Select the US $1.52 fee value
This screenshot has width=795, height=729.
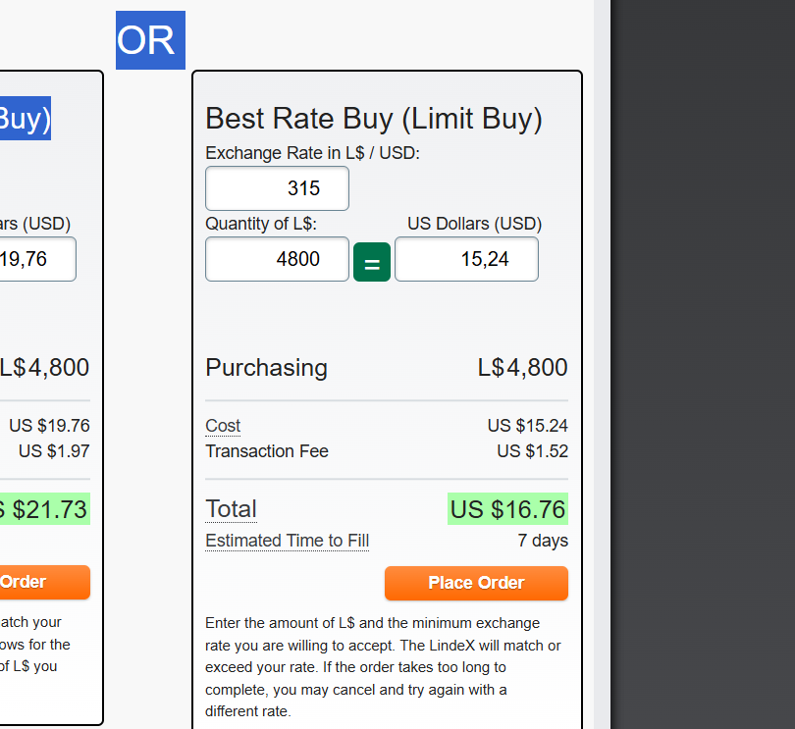(532, 451)
